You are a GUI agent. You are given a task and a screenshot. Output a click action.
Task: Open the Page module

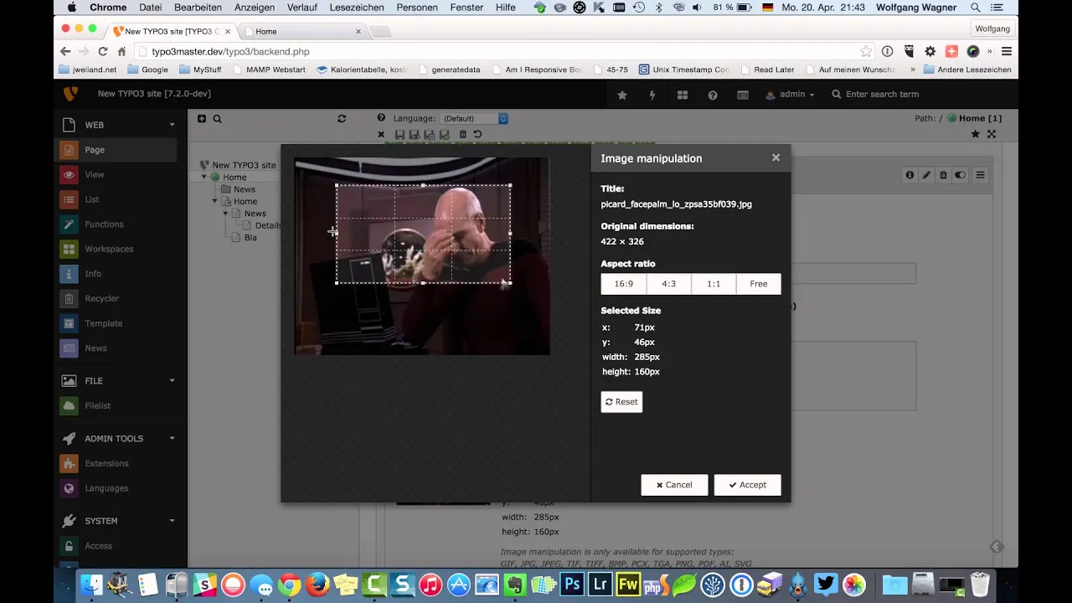117,150
